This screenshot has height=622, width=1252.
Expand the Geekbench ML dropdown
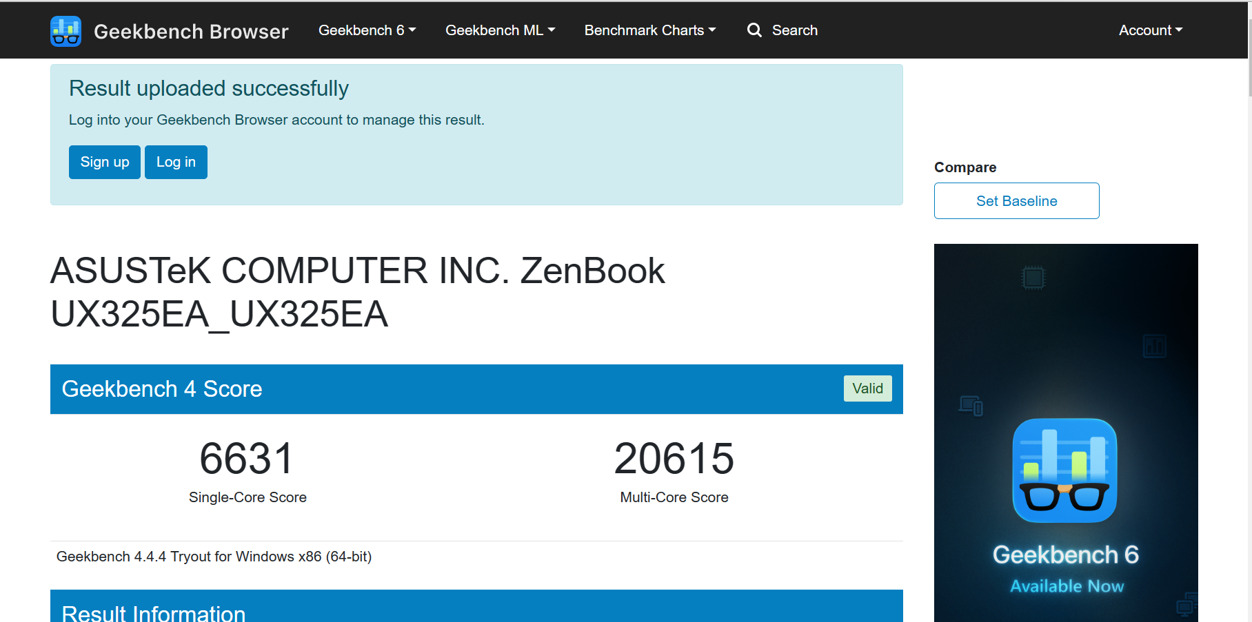pos(500,30)
